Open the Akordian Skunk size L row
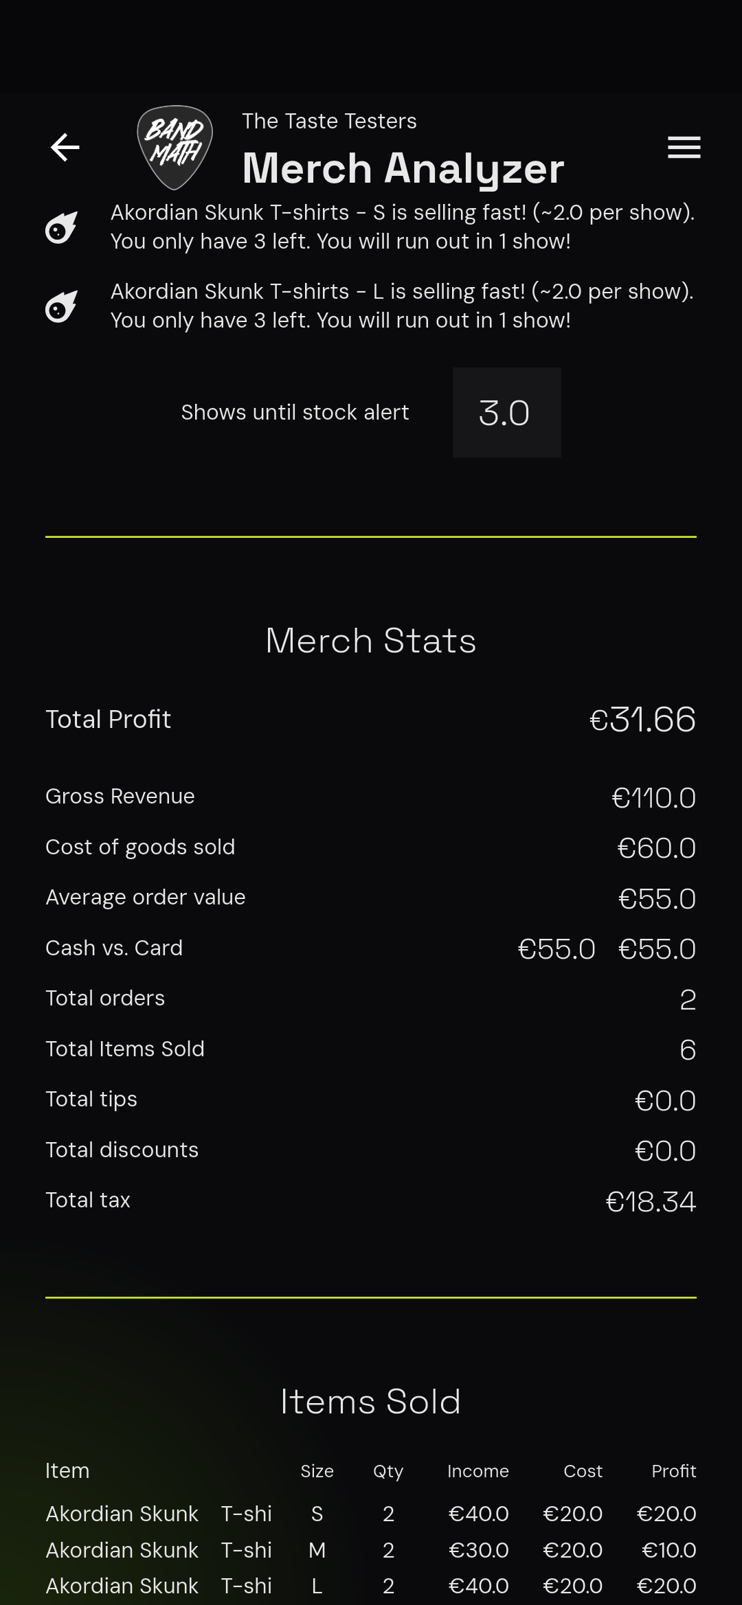The width and height of the screenshot is (742, 1605). pyautogui.click(x=371, y=1586)
